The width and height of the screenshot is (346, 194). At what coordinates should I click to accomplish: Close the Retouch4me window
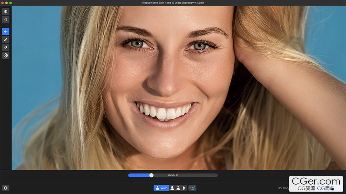coord(2,3)
